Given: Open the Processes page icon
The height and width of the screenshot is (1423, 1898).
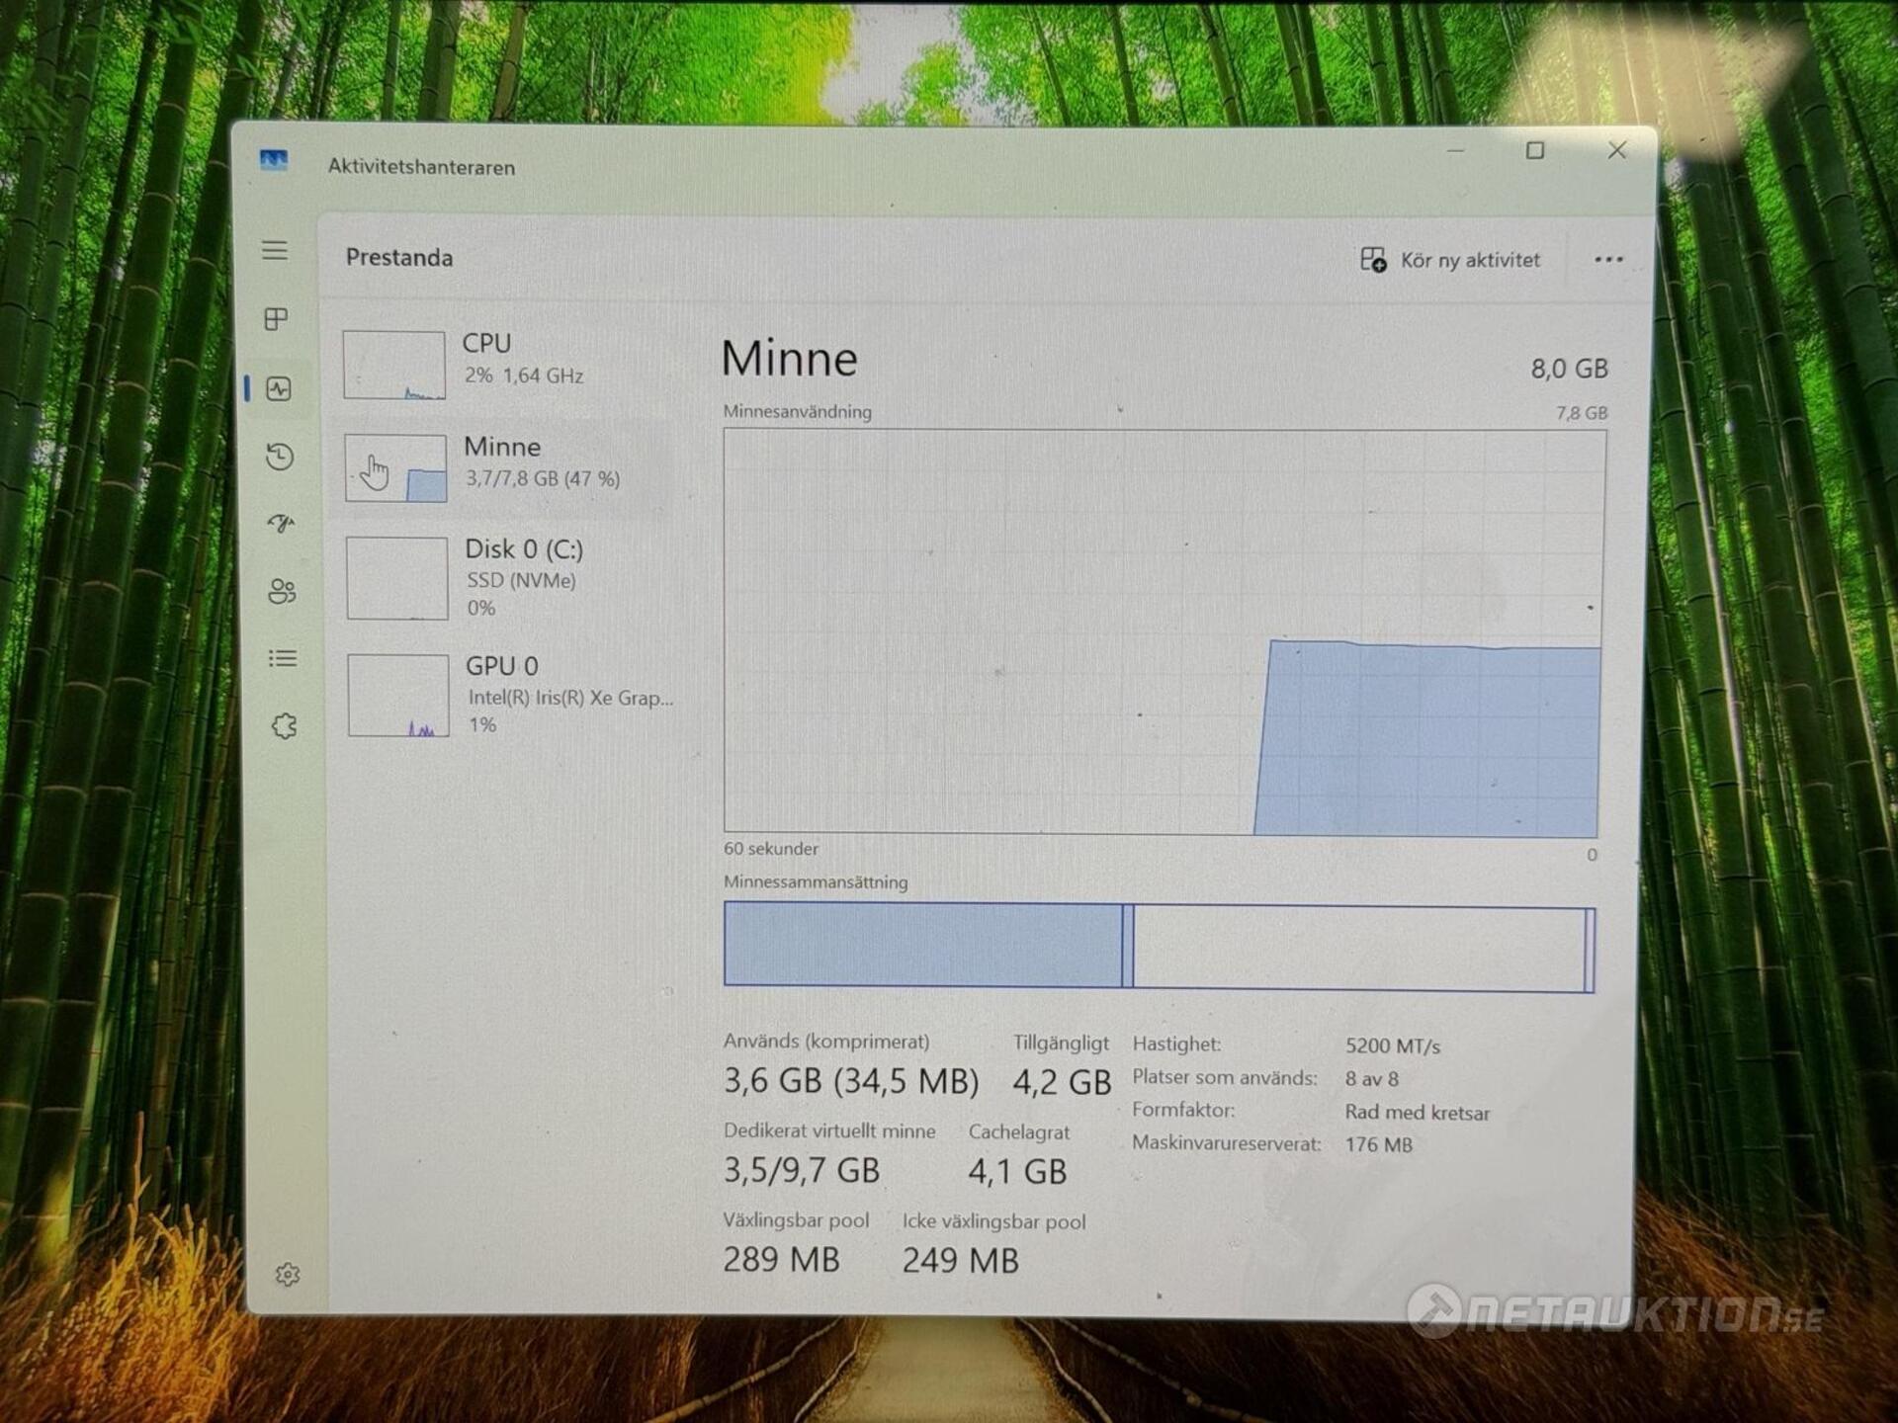Looking at the screenshot, I should point(277,318).
